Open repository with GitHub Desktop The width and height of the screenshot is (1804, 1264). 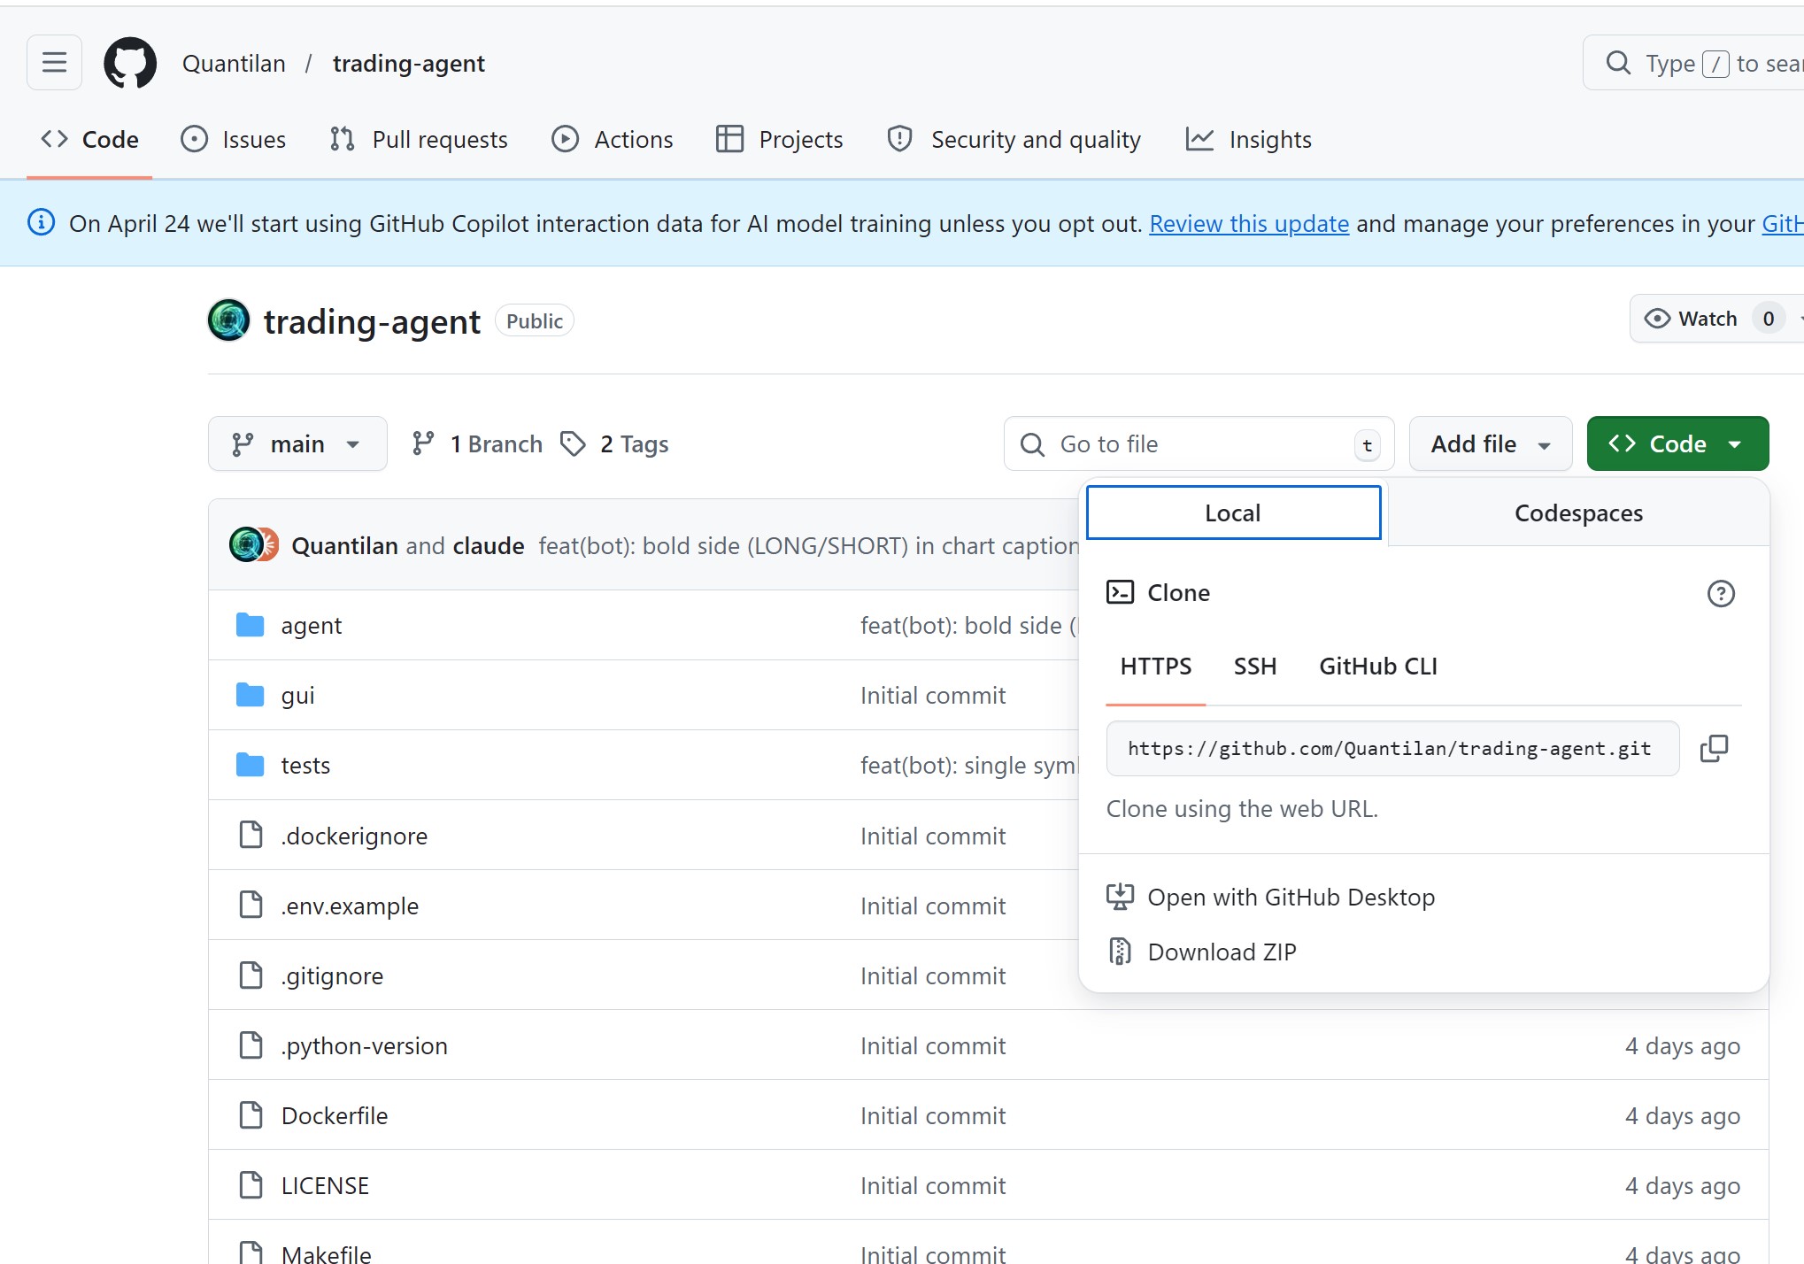coord(1291,897)
